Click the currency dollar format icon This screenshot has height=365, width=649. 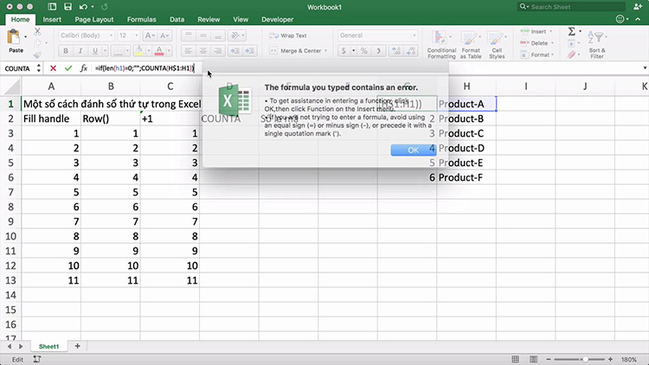pos(344,50)
